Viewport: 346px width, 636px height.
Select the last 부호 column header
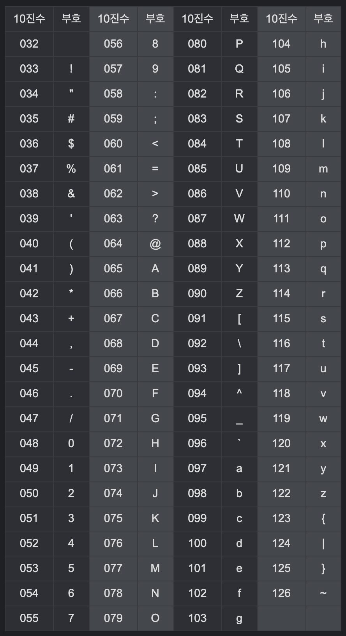coord(323,18)
